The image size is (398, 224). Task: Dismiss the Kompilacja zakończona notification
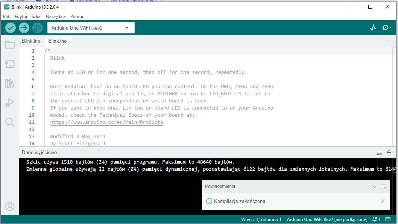(383, 201)
